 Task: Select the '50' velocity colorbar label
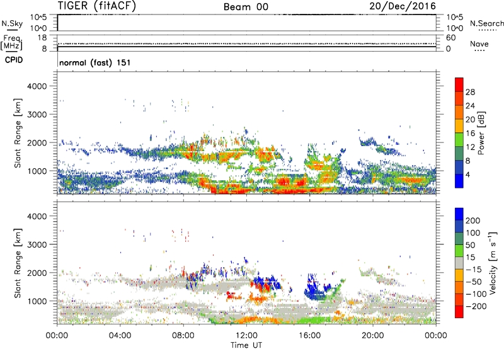470,245
